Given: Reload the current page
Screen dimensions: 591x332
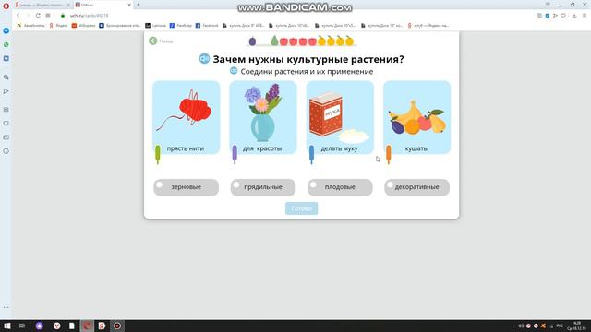Looking at the screenshot, I should pos(38,16).
